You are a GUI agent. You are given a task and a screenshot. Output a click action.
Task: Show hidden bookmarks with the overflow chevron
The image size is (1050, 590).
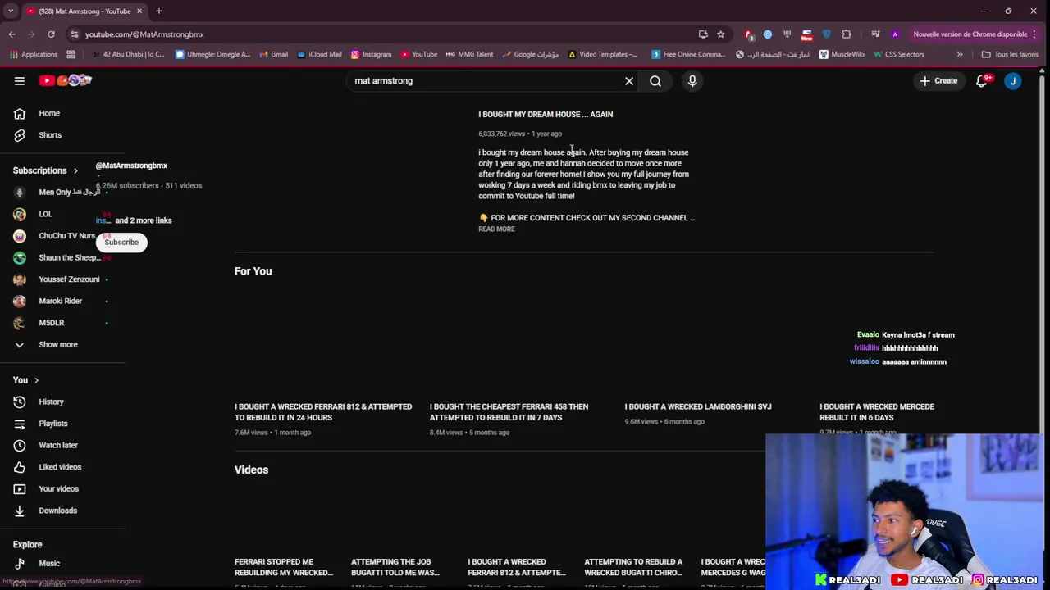(x=960, y=55)
